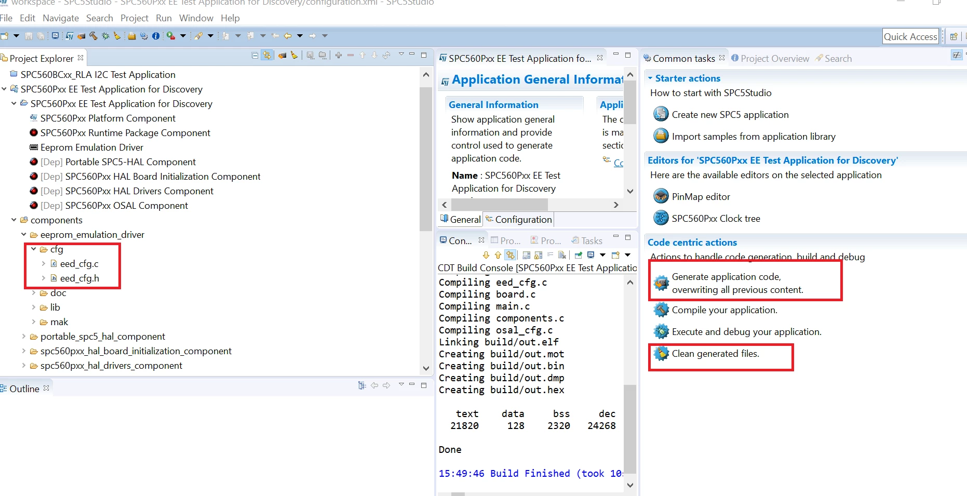
Task: Click the Compile your application icon
Action: [x=661, y=310]
